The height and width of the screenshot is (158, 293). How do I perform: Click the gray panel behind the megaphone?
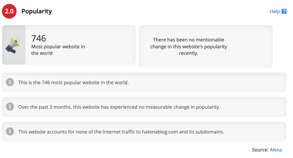click(x=14, y=45)
